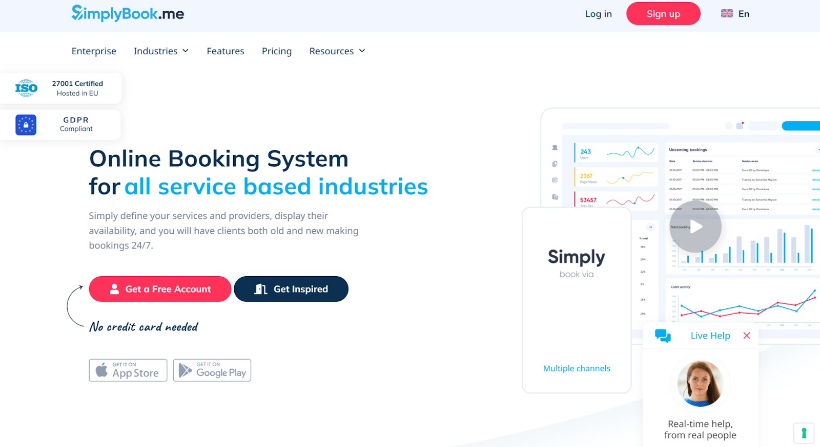Click the 243 Users stat card
Image resolution: width=820 pixels, height=447 pixels.
click(616, 152)
